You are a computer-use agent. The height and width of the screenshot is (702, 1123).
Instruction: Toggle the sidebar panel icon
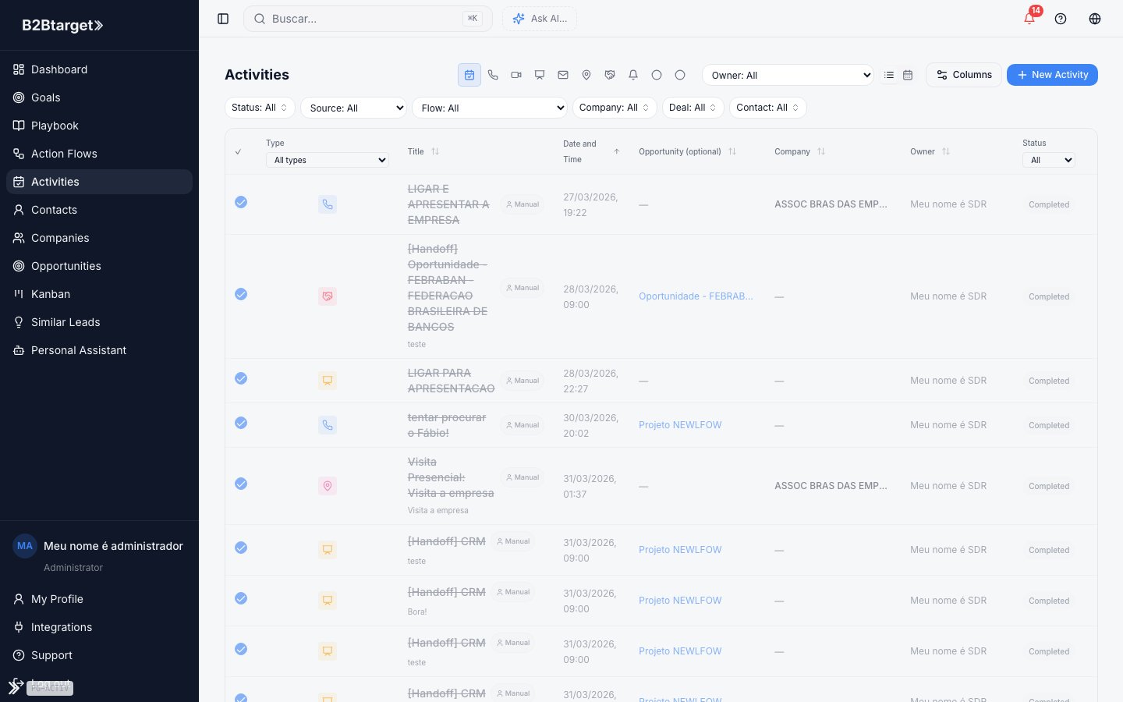tap(223, 19)
